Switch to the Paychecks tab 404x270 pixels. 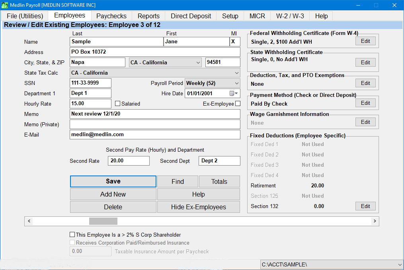click(111, 16)
